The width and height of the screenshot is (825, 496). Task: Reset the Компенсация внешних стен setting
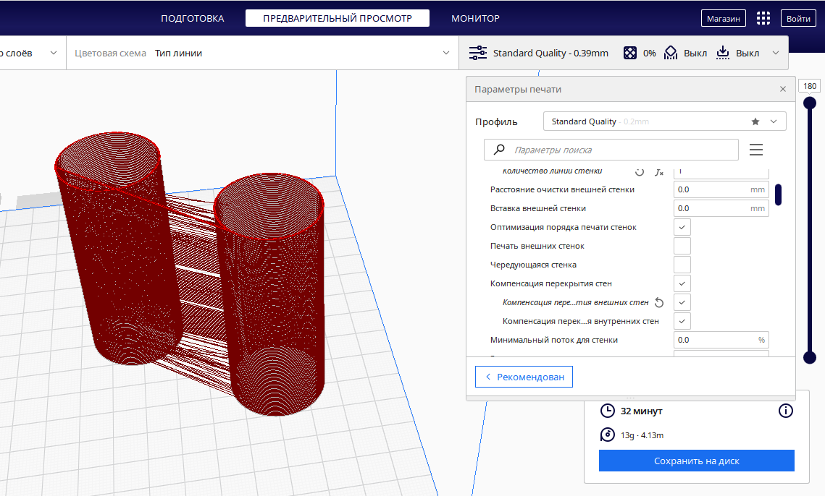tap(659, 302)
